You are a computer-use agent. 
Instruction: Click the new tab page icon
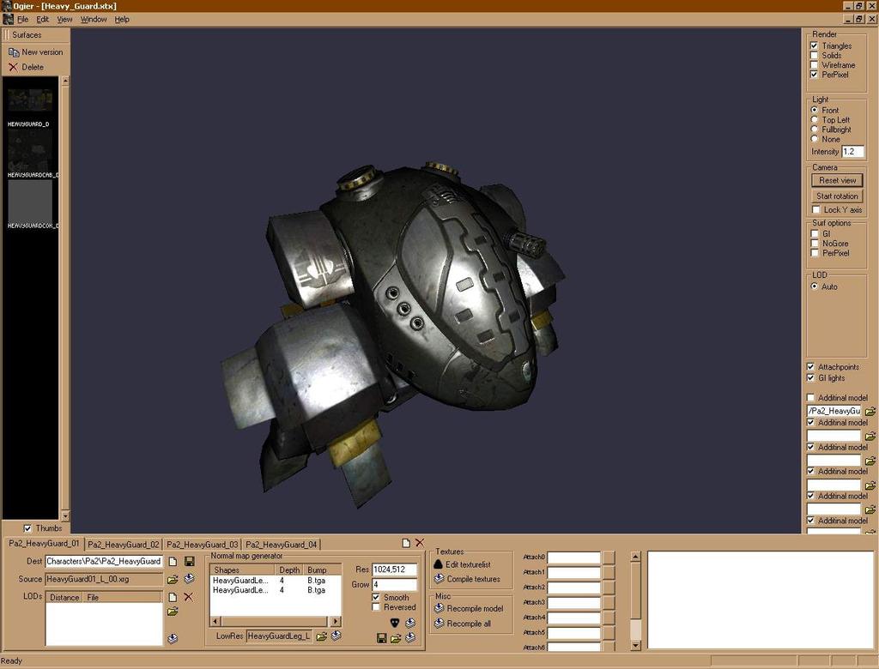406,543
